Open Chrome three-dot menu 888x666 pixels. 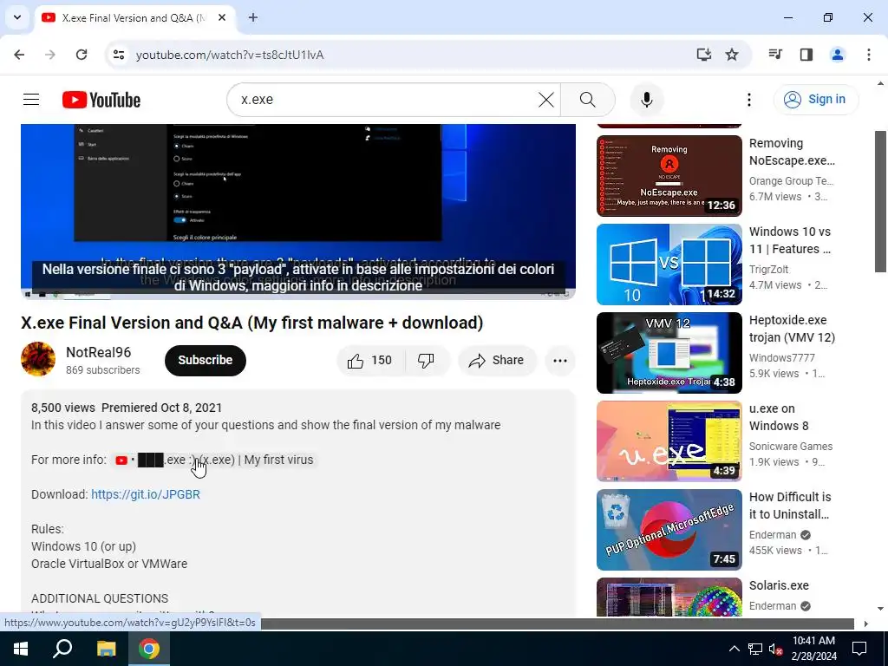pyautogui.click(x=868, y=55)
